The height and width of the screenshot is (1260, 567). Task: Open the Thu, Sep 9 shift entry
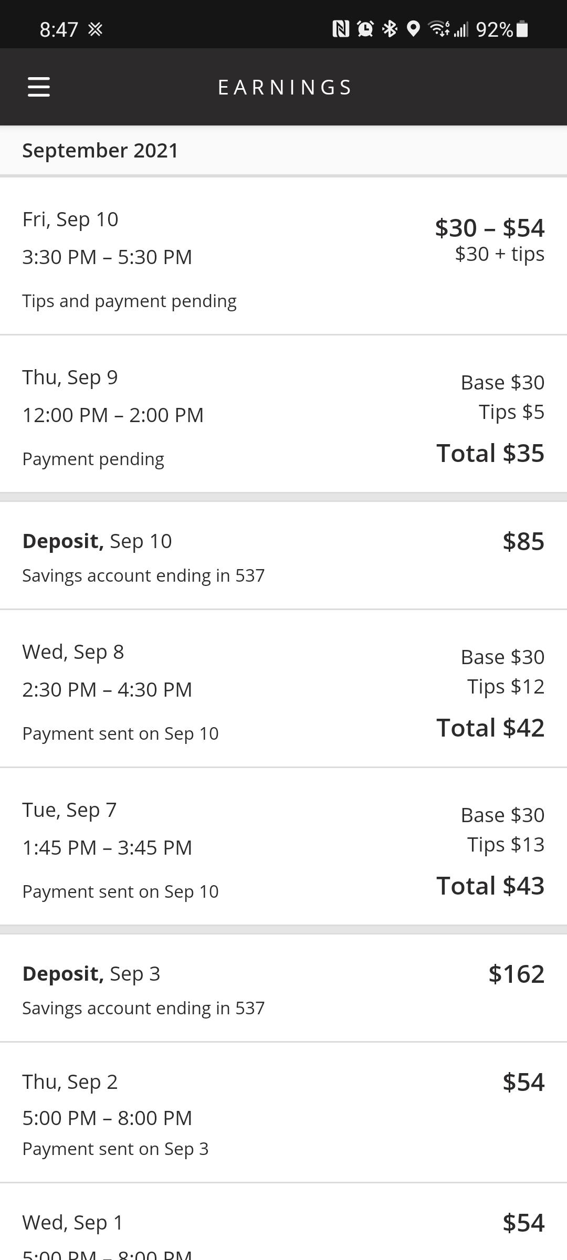(x=283, y=414)
